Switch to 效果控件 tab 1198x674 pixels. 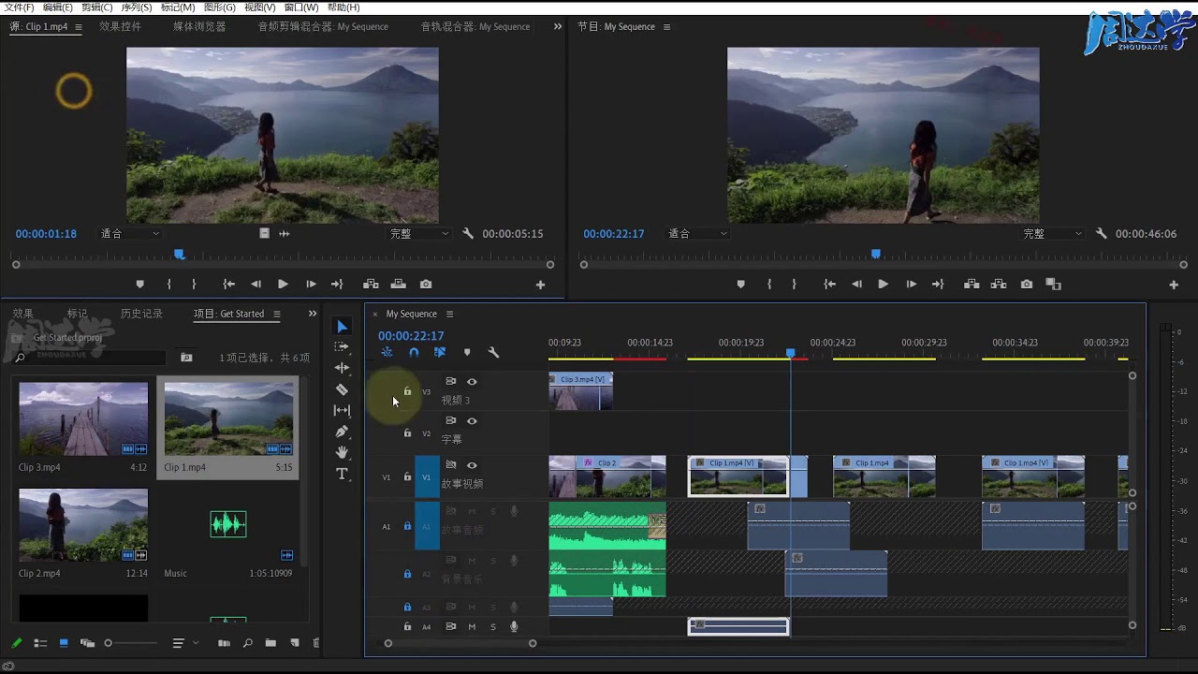coord(121,27)
